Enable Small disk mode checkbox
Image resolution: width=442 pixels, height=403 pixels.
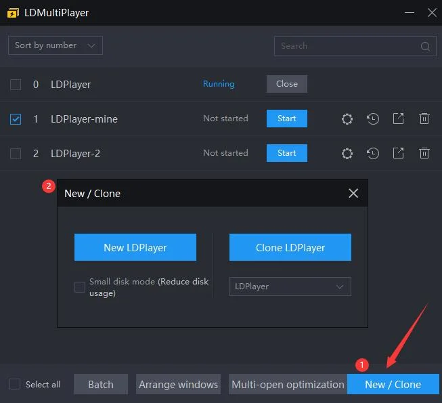pos(80,287)
